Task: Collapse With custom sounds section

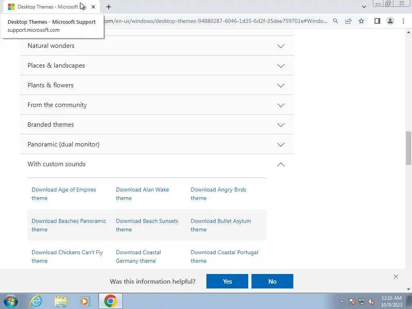Action: [x=157, y=164]
